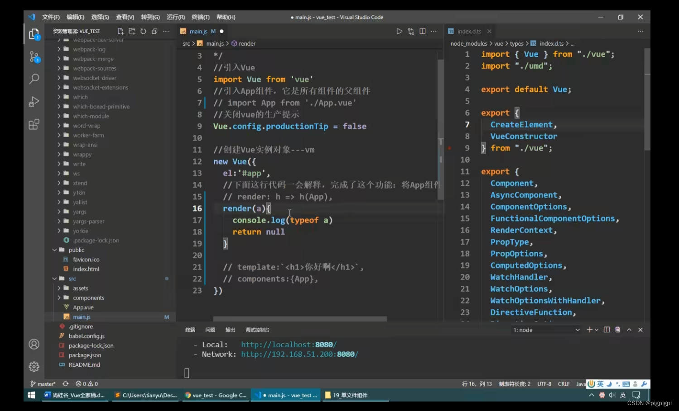This screenshot has height=411, width=679.
Task: Change the UTF-8 file encoding
Action: click(544, 383)
